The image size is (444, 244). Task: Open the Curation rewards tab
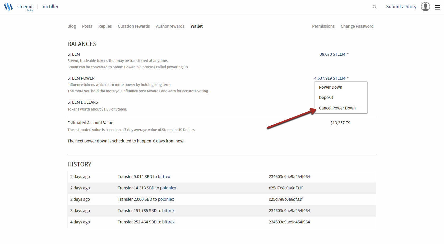(134, 26)
